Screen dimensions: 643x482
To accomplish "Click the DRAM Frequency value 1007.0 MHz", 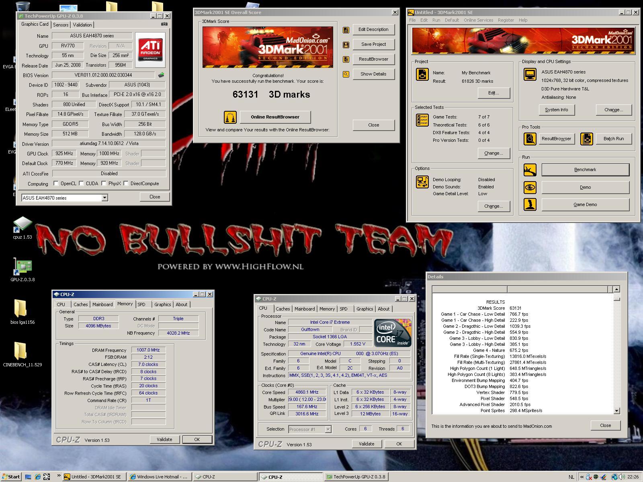I will pos(148,350).
